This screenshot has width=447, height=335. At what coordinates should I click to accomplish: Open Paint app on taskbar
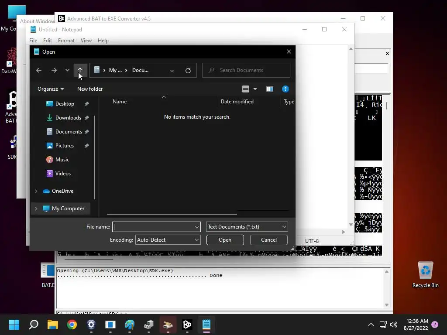point(129,325)
